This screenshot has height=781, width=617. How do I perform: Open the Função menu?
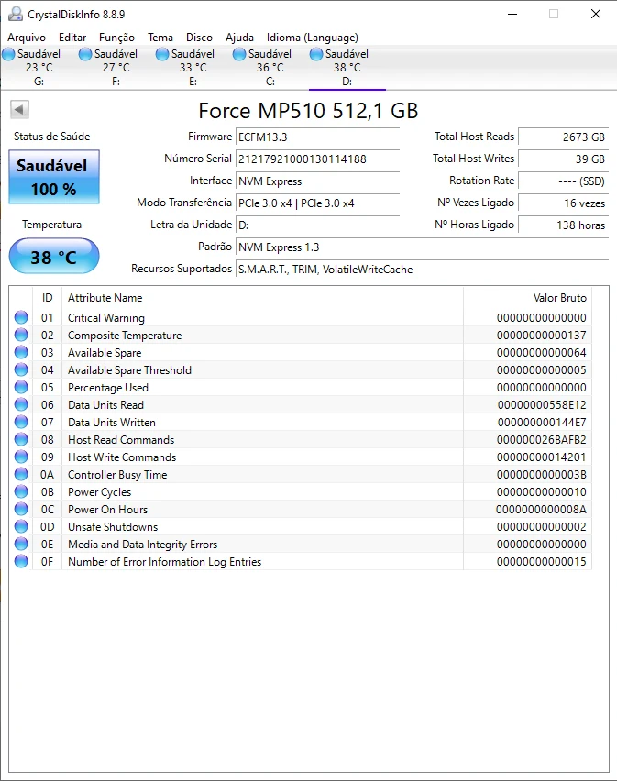(x=116, y=38)
